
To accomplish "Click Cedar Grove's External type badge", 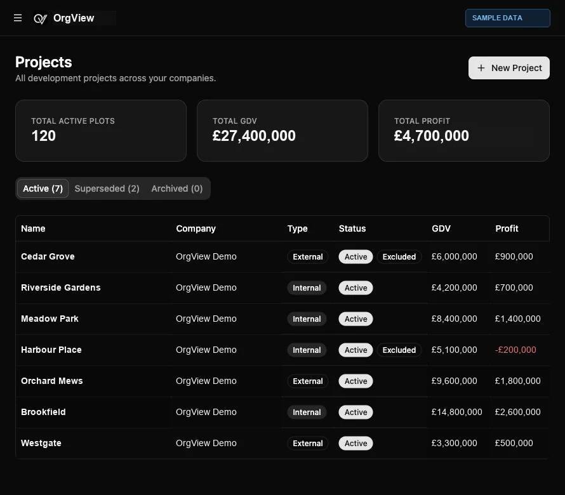I will coord(308,256).
